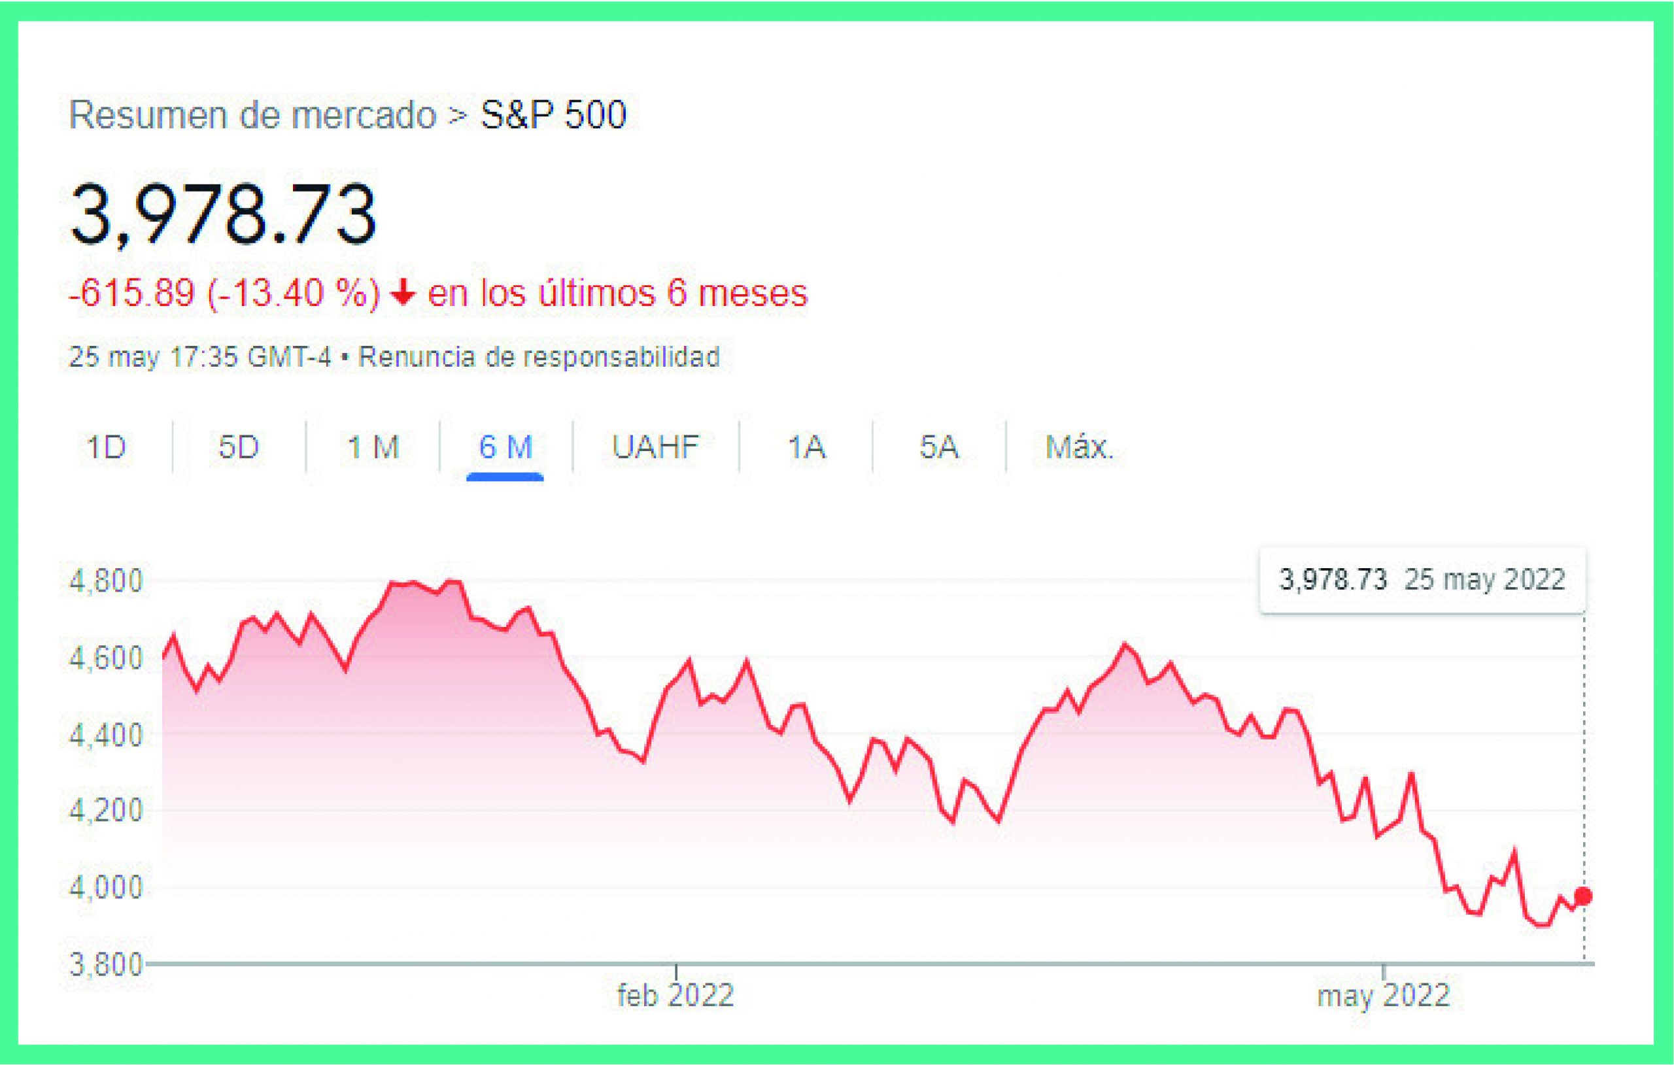Click the red down arrow icon
This screenshot has width=1674, height=1065.
(403, 294)
